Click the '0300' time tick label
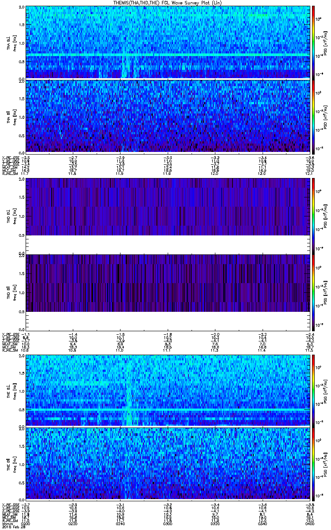Image resolution: width=331 pixels, height=530 pixels. coord(167,523)
